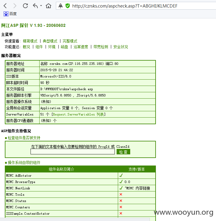This screenshot has height=221, width=216.
Task: Open the dropdown arrow beside the restore icon
Action: 41,6
